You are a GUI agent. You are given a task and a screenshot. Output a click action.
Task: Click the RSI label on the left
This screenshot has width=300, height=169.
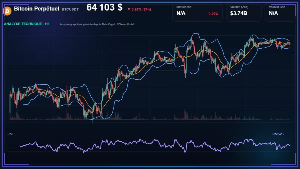[x=10, y=134]
